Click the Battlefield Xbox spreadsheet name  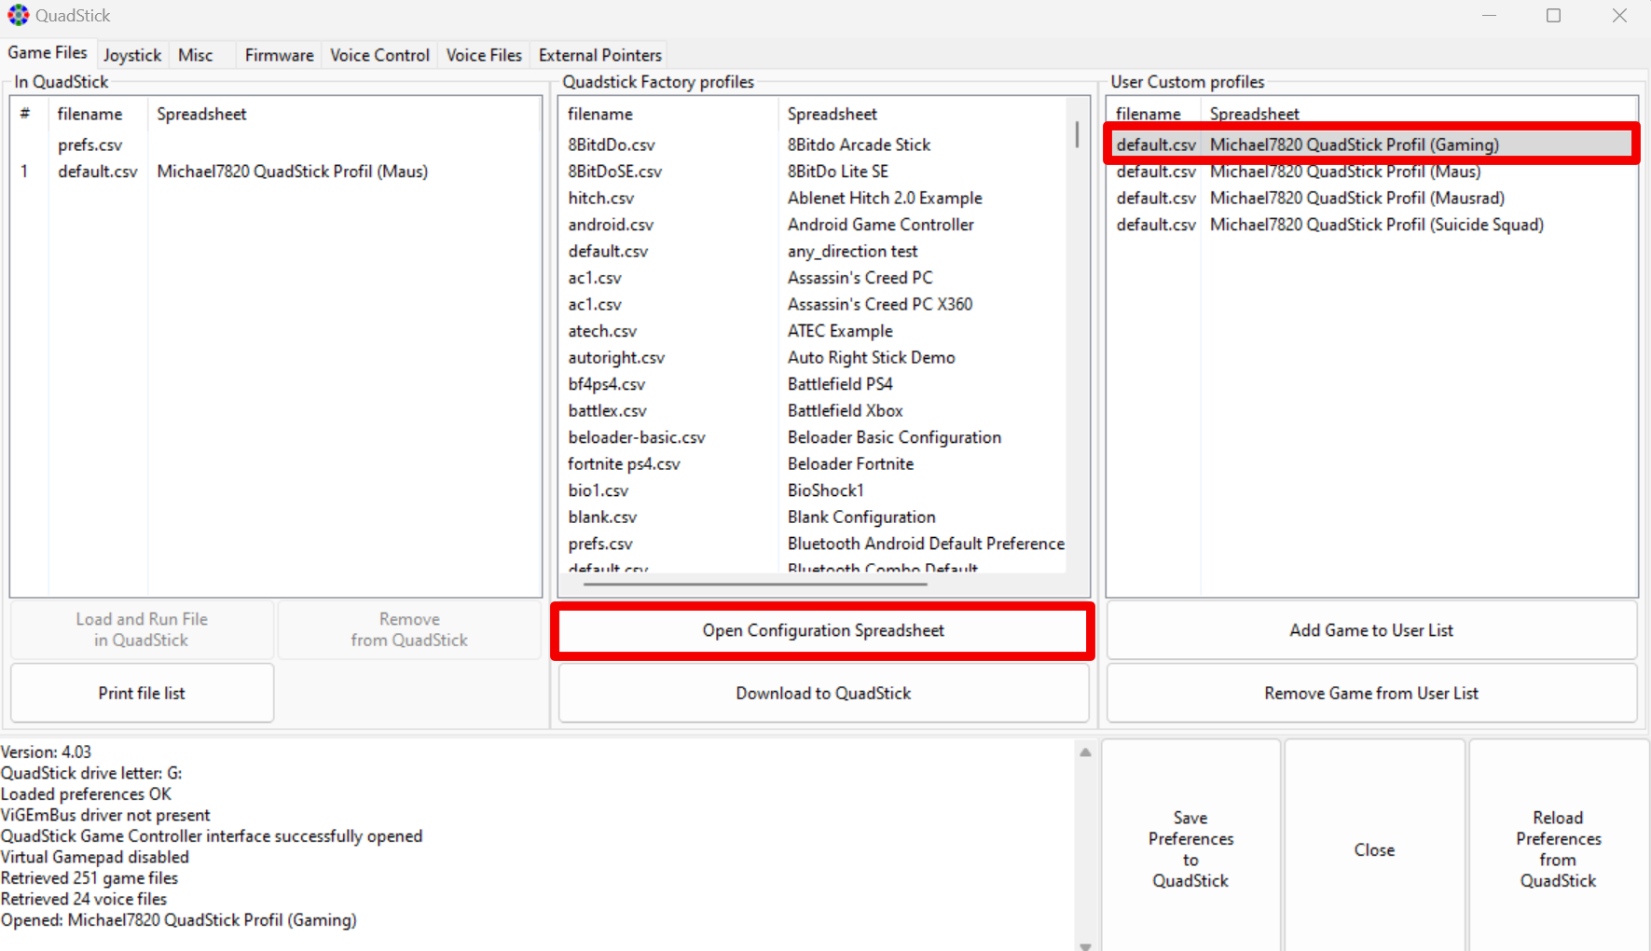pyautogui.click(x=845, y=410)
